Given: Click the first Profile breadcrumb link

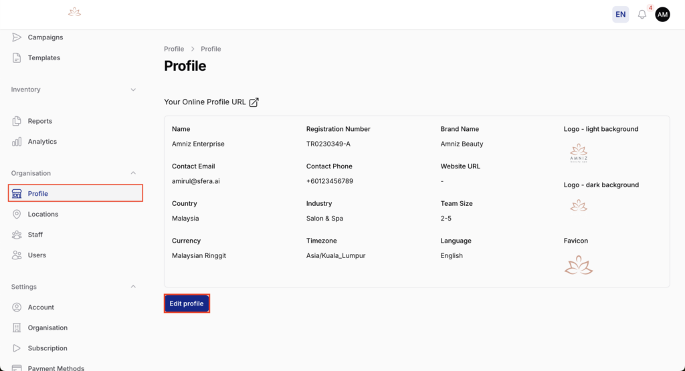Looking at the screenshot, I should pyautogui.click(x=174, y=49).
